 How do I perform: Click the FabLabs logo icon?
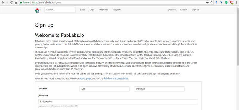pos(37,10)
